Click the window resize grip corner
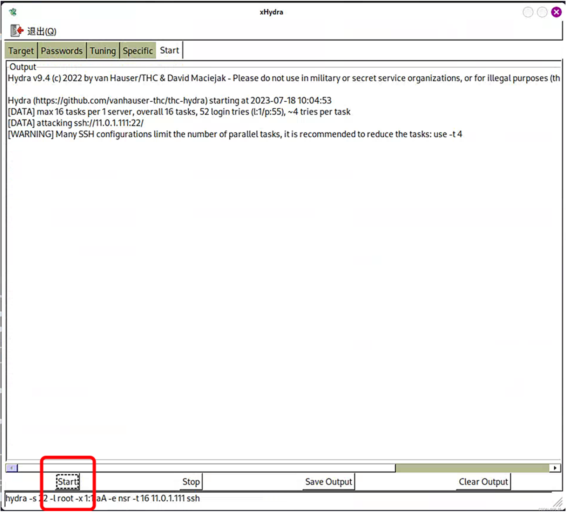Viewport: 566px width, 514px height. pyautogui.click(x=557, y=502)
